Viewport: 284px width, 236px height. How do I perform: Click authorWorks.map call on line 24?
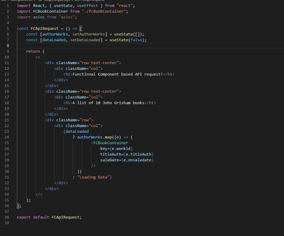pyautogui.click(x=95, y=137)
